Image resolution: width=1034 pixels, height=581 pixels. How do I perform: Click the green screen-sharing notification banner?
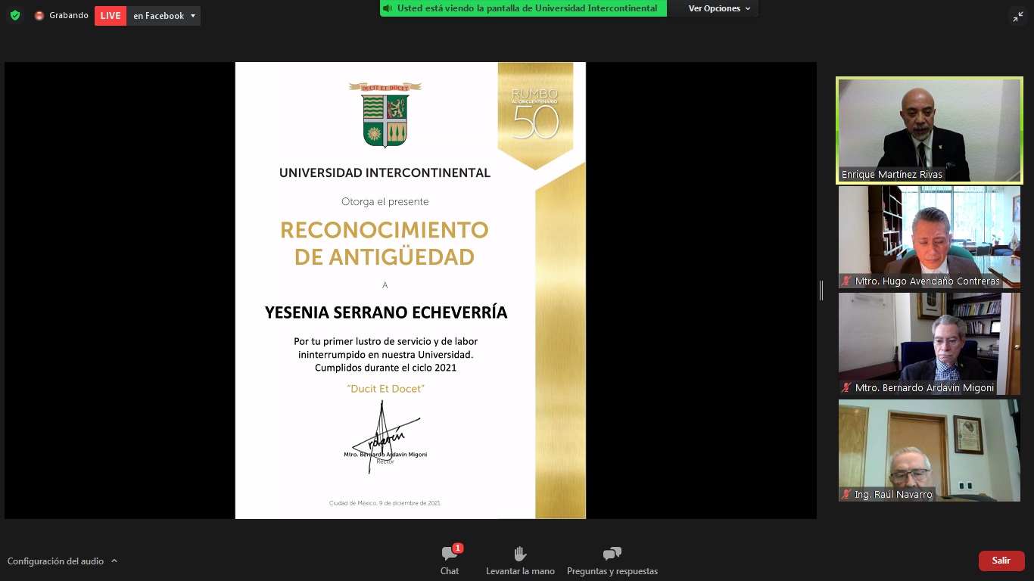(x=523, y=8)
